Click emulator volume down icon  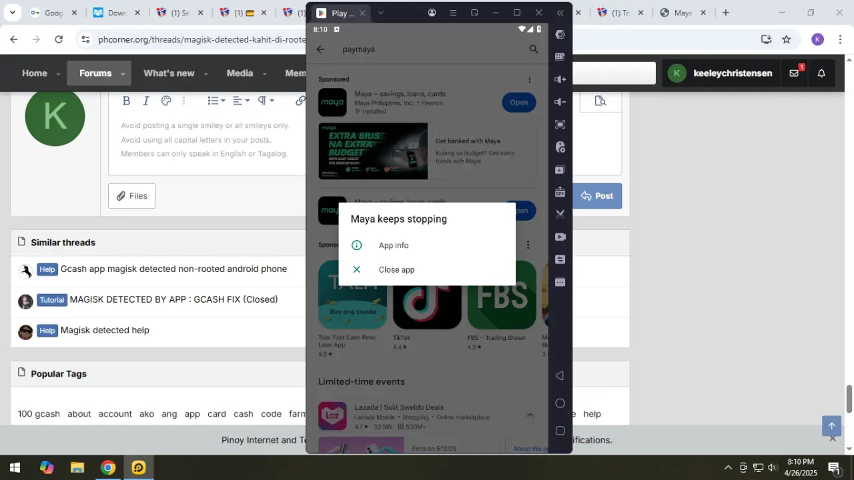click(560, 102)
